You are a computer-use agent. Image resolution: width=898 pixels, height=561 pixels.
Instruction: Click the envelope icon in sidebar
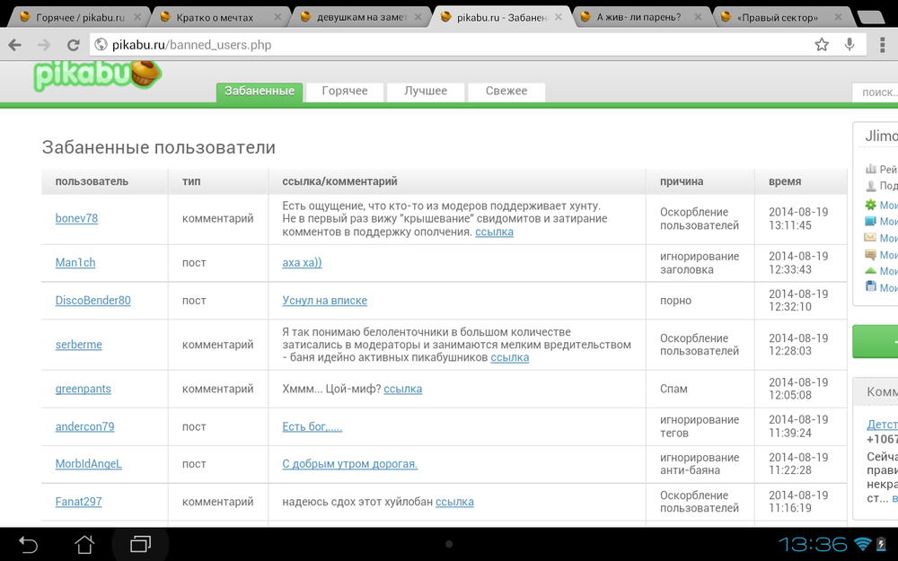pyautogui.click(x=870, y=238)
